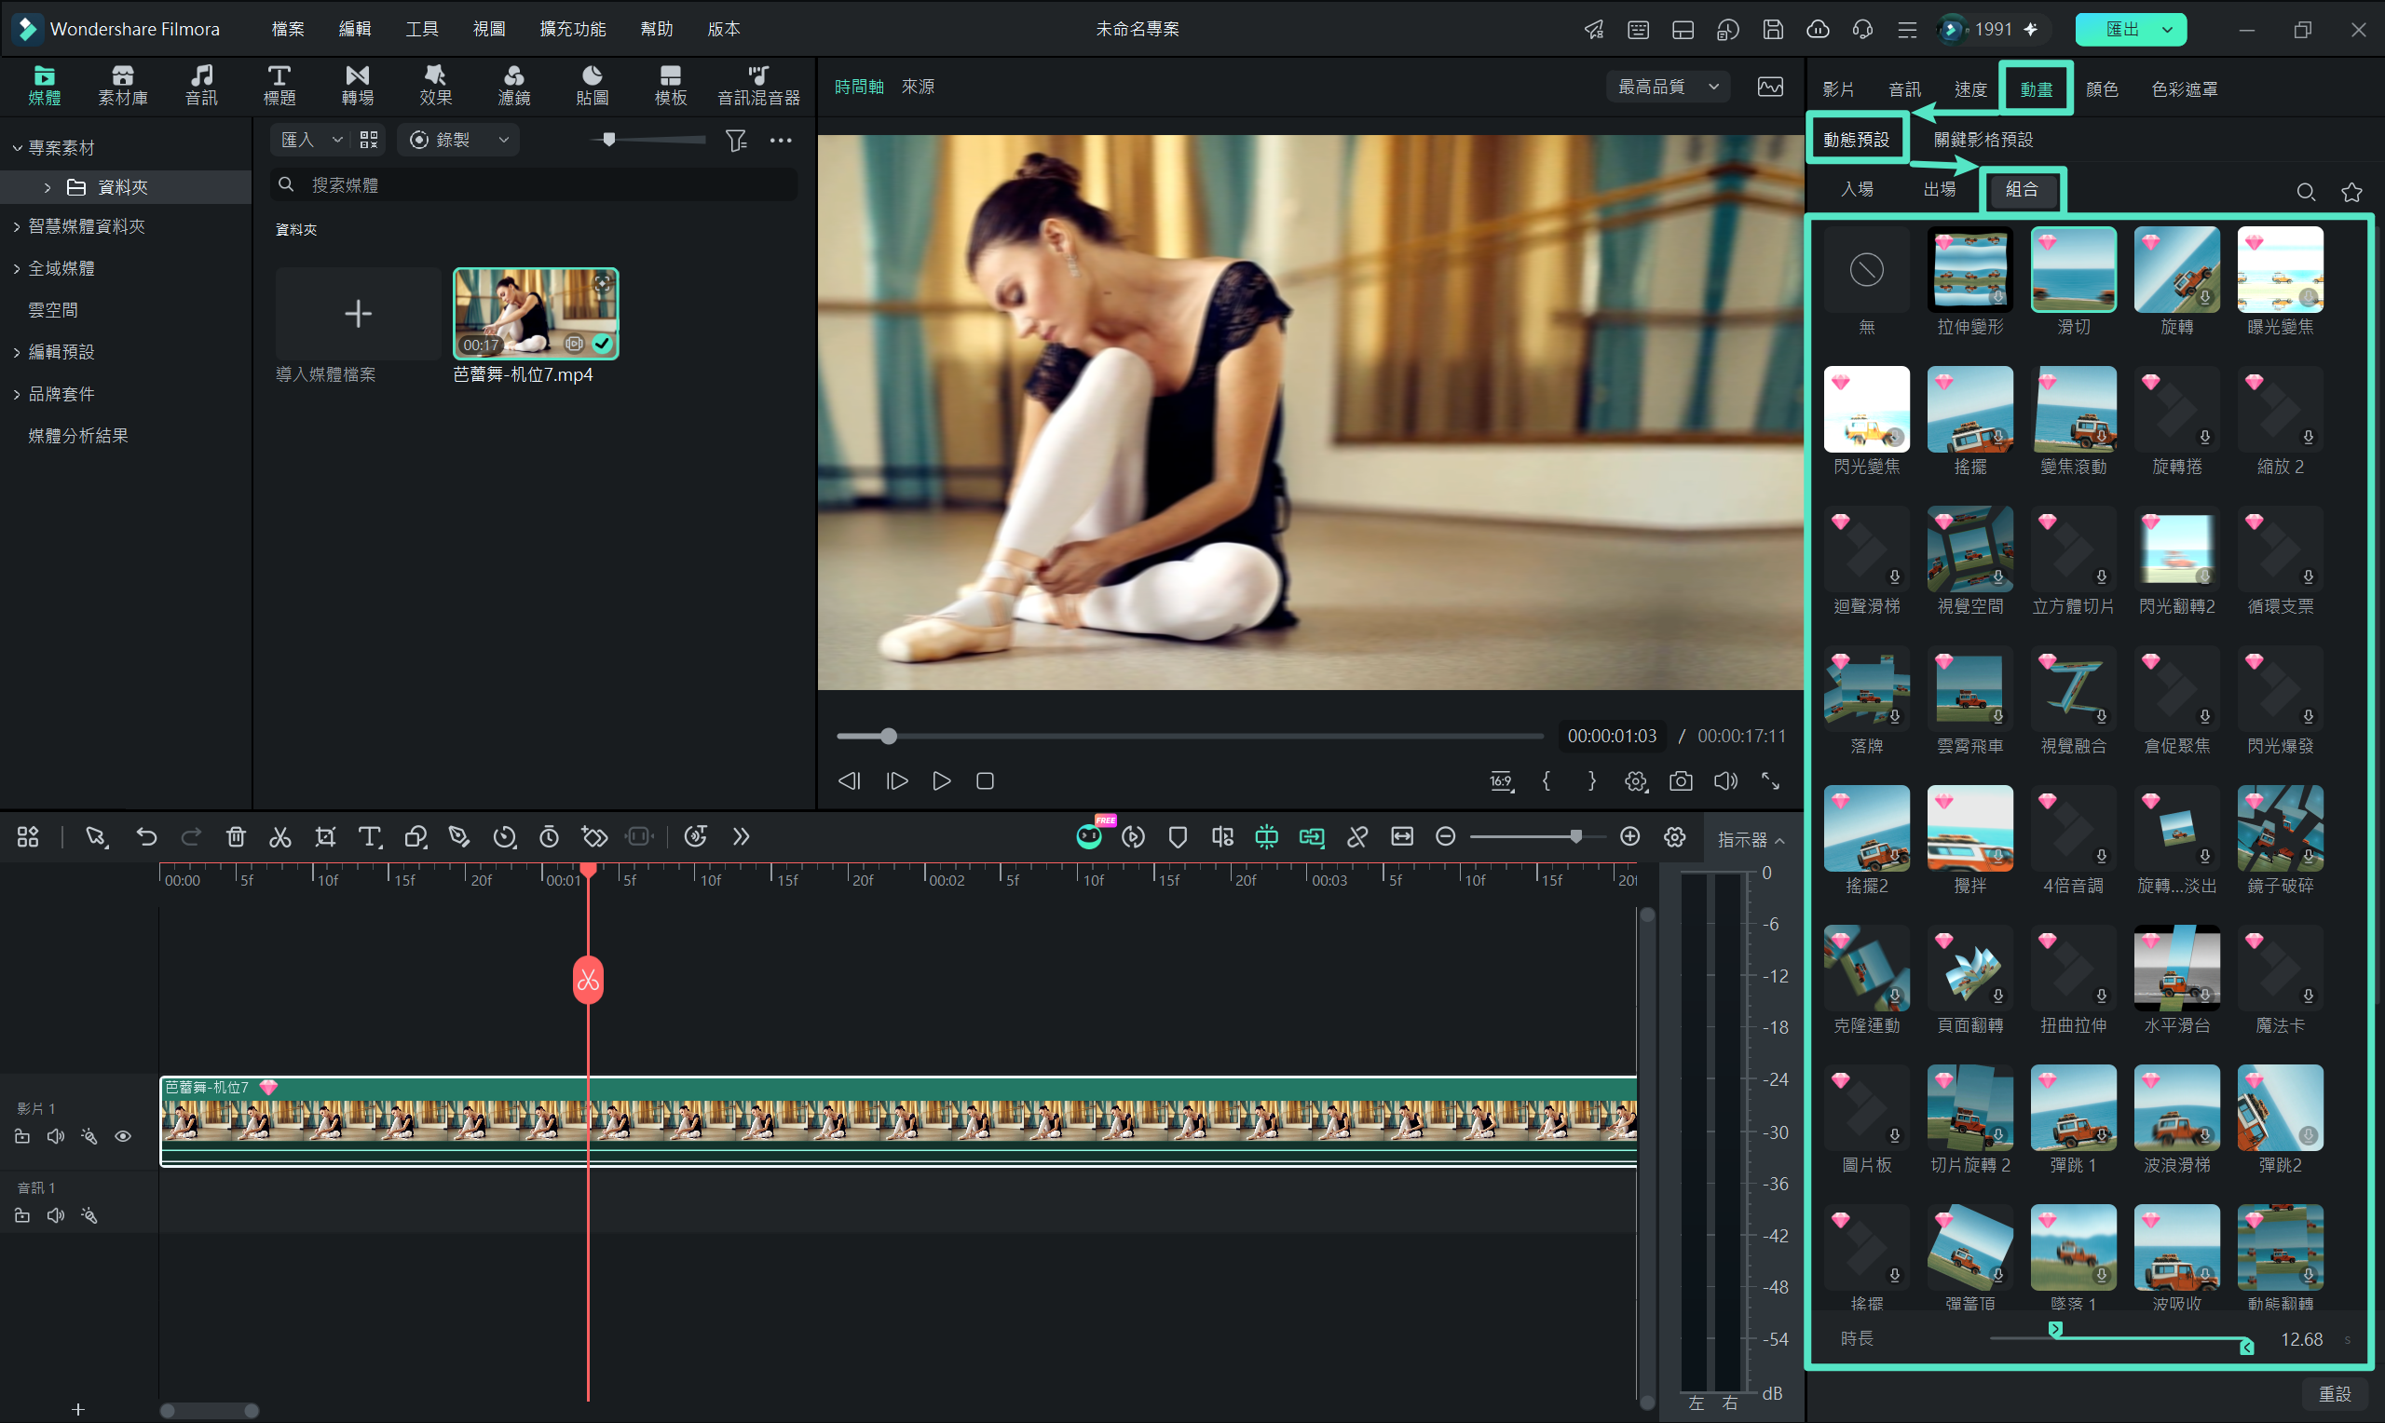Click the undo arrow icon
The width and height of the screenshot is (2385, 1423).
pyautogui.click(x=146, y=837)
